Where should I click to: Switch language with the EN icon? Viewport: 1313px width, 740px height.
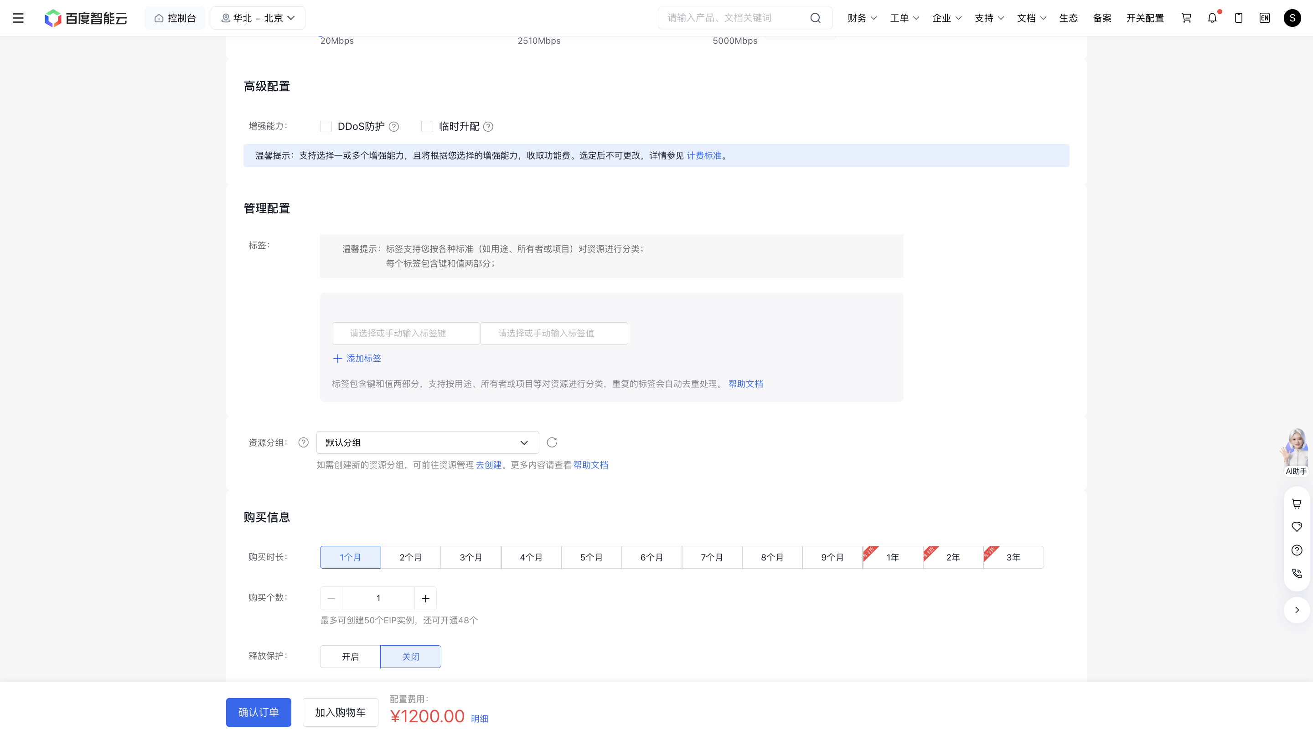[1265, 18]
